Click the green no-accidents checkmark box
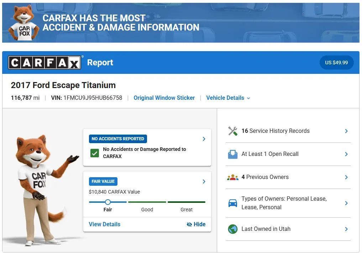 tap(95, 153)
